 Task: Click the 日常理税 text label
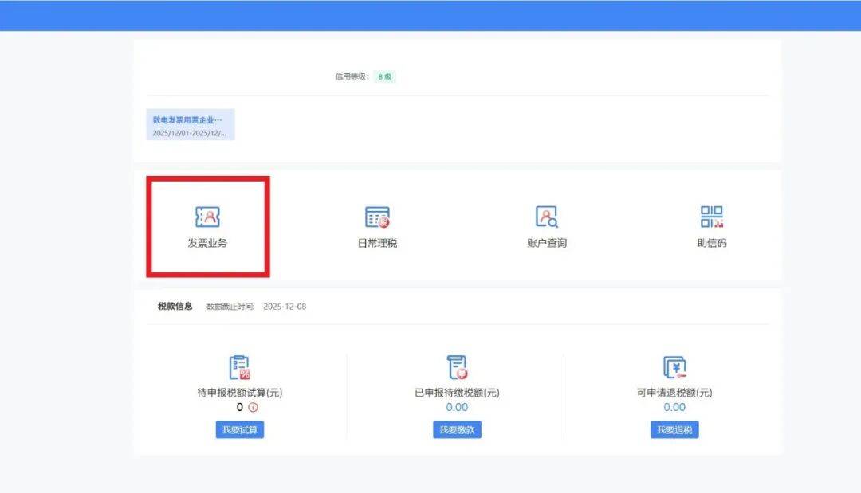pyautogui.click(x=377, y=243)
